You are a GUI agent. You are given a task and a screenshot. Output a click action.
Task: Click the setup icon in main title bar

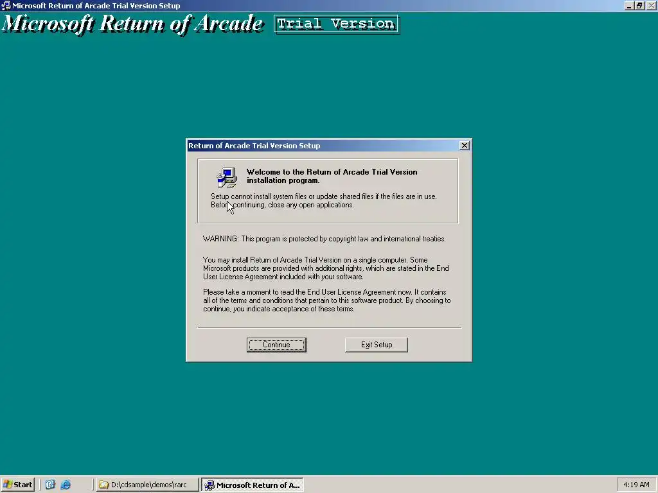[x=6, y=5]
